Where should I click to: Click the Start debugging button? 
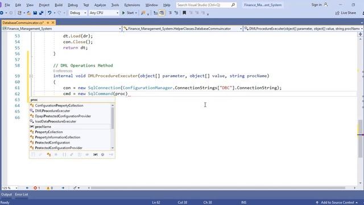click(128, 13)
